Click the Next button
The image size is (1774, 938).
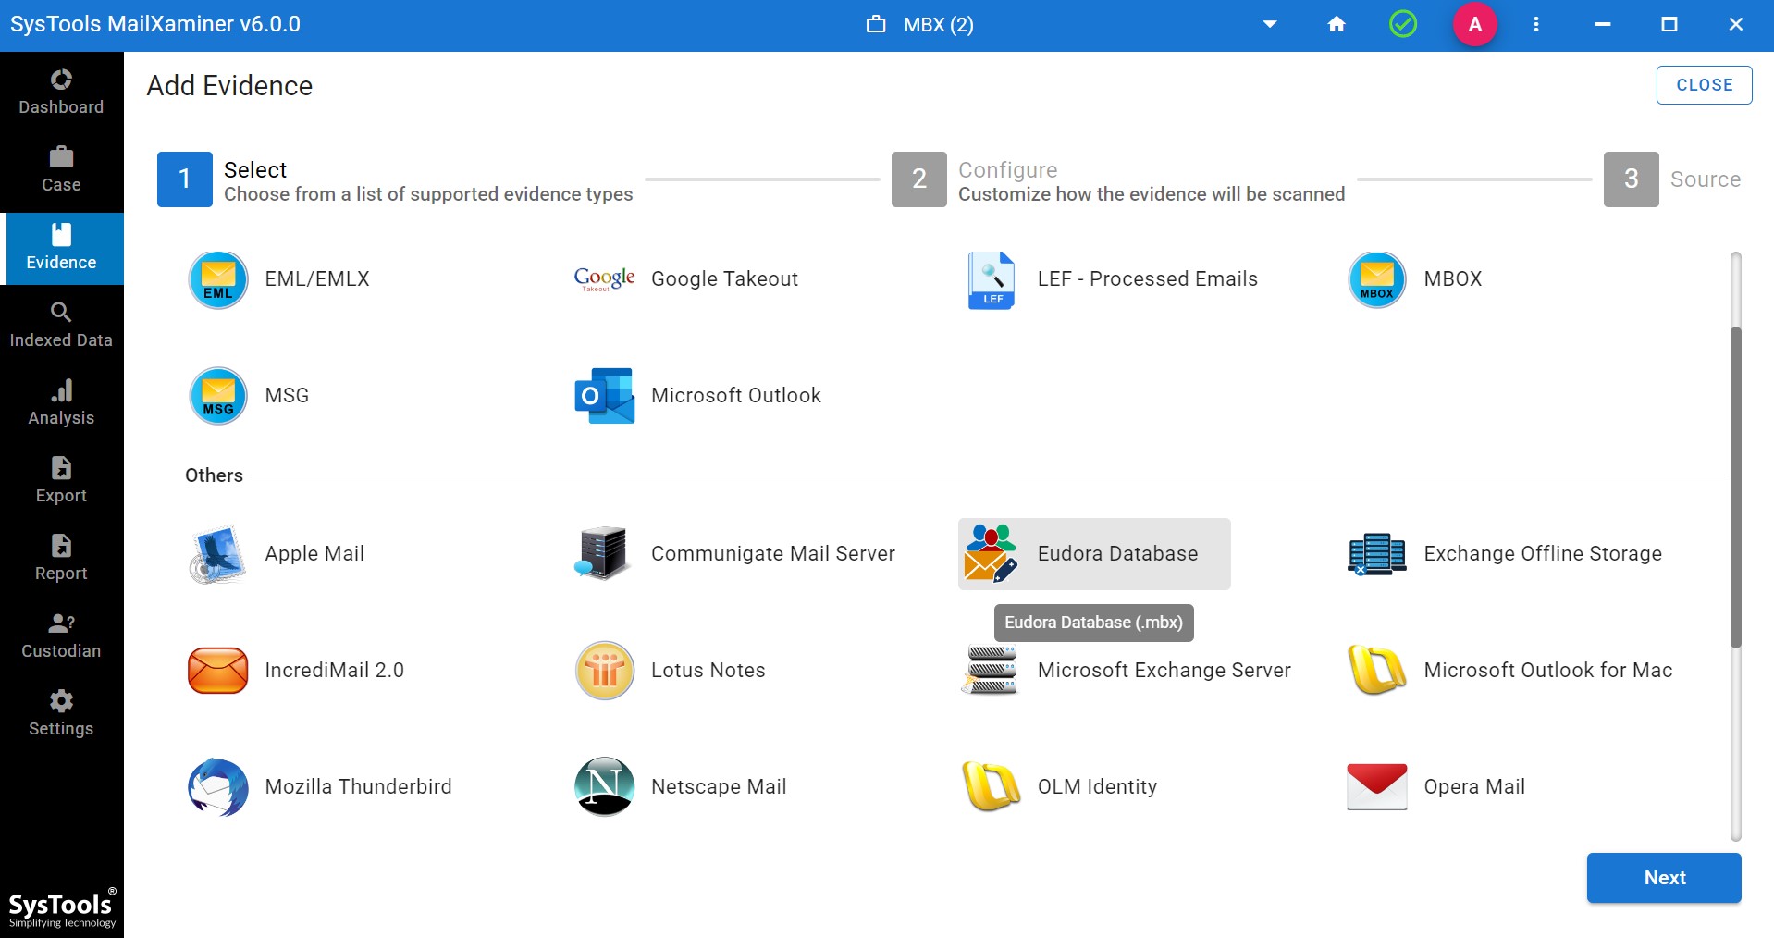[1664, 878]
